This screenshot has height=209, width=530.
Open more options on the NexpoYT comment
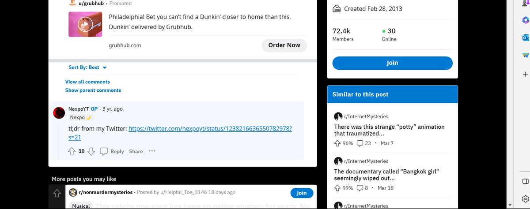pyautogui.click(x=152, y=151)
